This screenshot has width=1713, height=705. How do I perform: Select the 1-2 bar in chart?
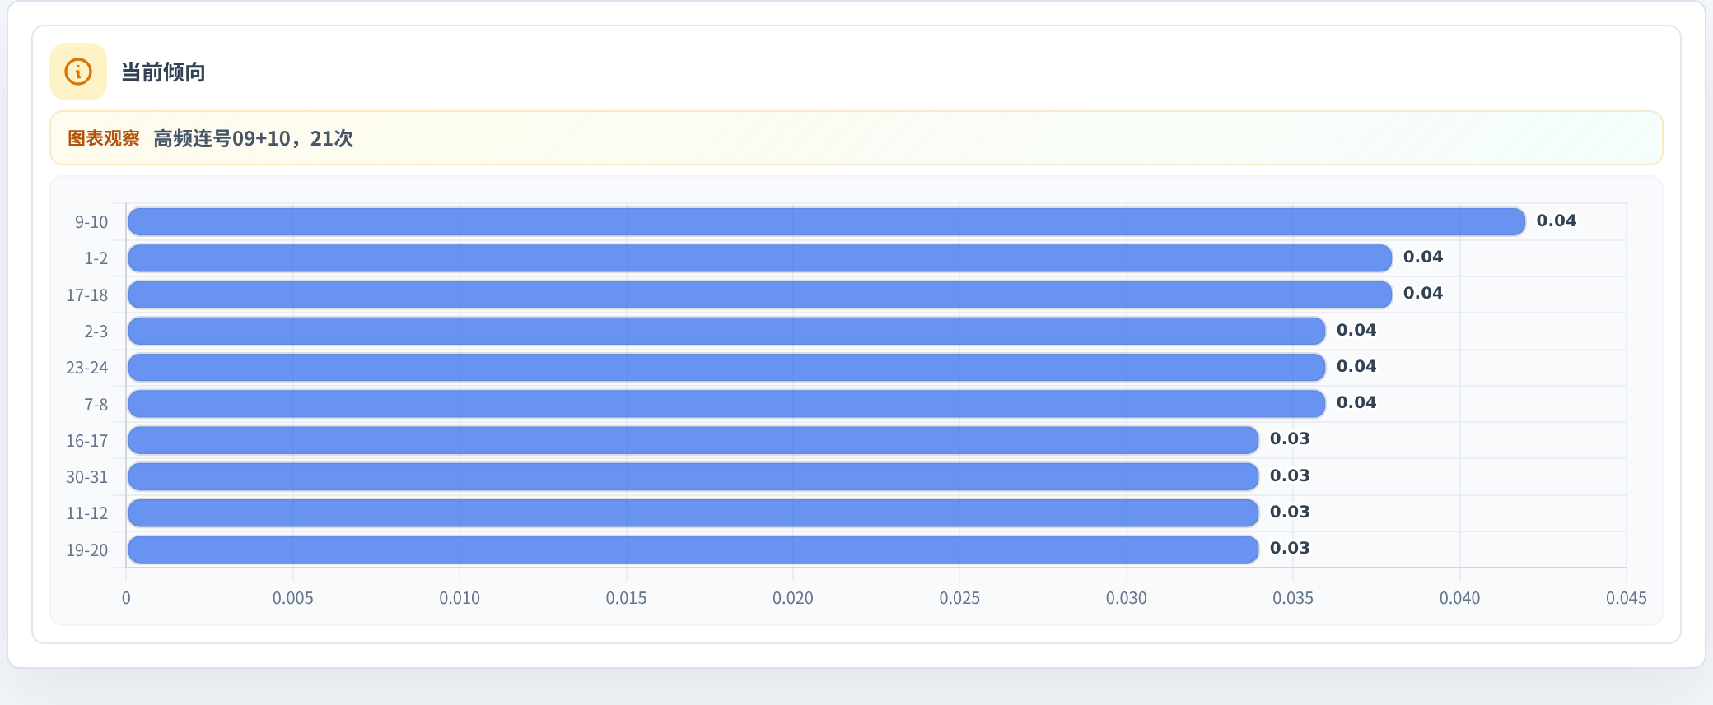760,257
